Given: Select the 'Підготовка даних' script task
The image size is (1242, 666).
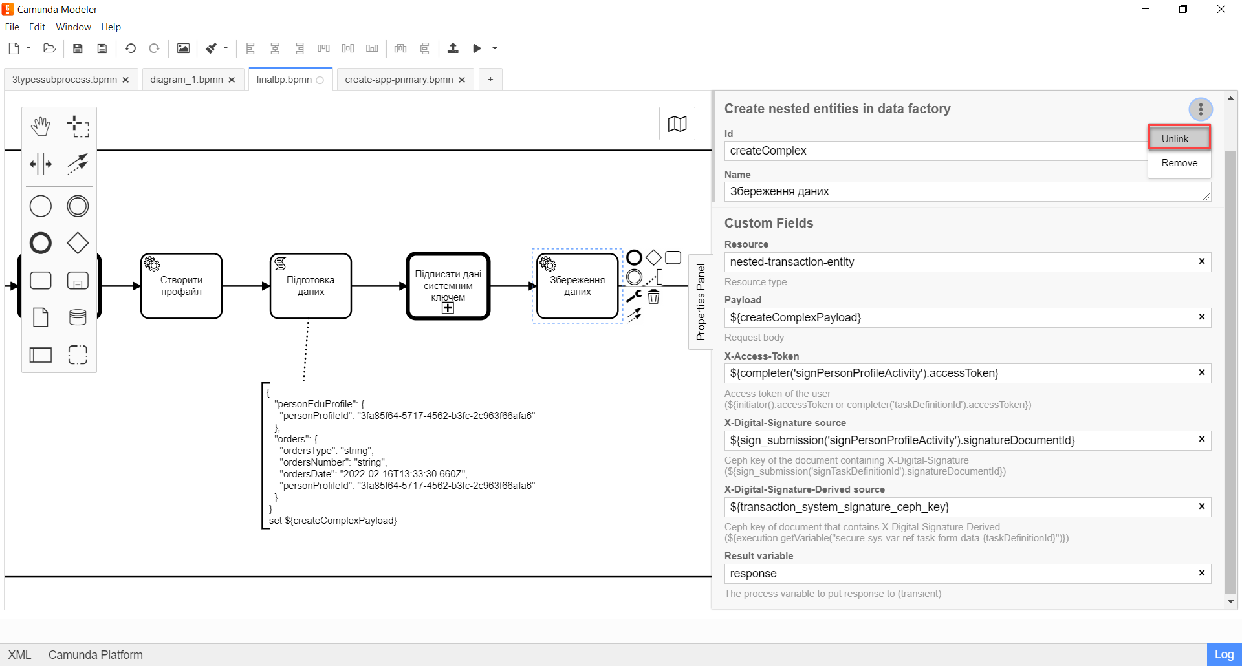Looking at the screenshot, I should coord(310,286).
